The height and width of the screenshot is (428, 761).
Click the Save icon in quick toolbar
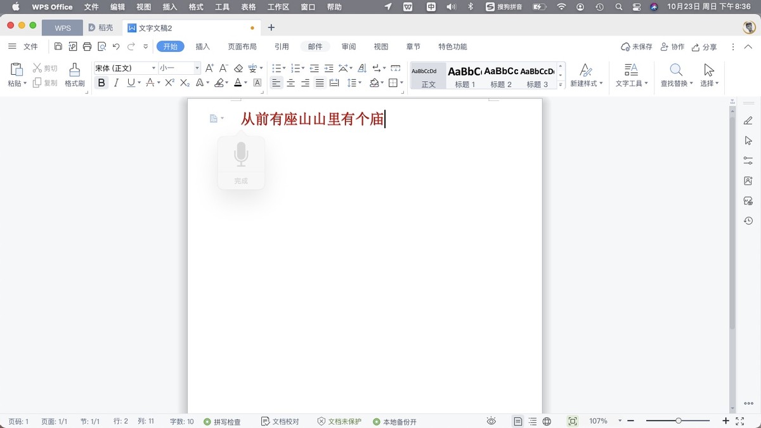pyautogui.click(x=58, y=46)
